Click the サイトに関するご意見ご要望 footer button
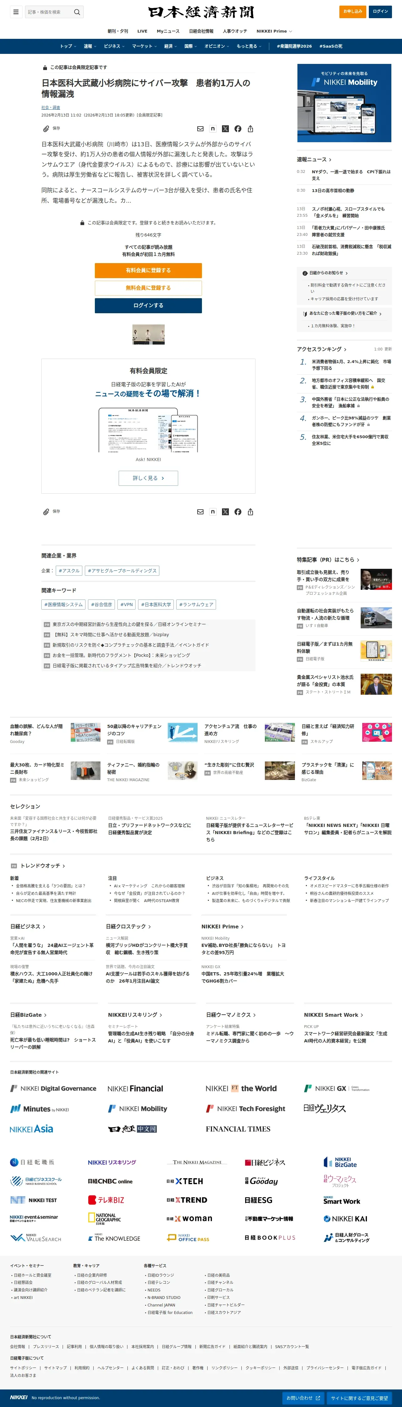 359,1398
